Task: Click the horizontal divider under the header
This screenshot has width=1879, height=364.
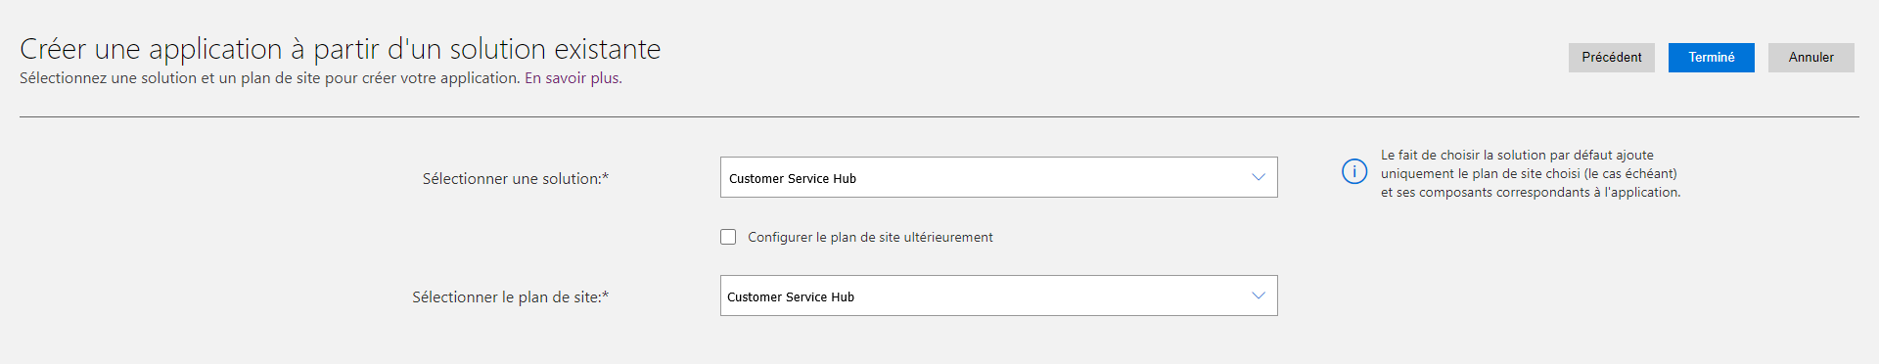Action: point(939,117)
